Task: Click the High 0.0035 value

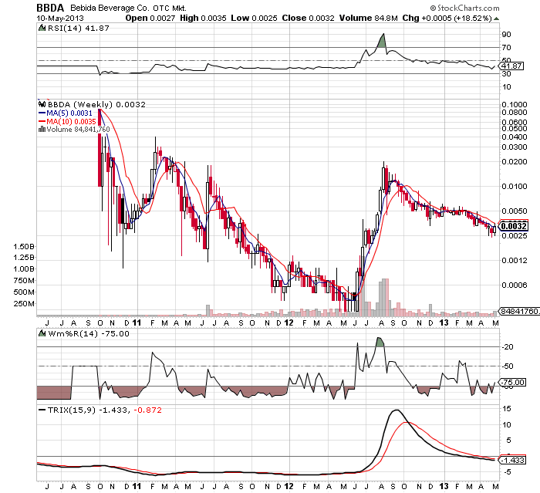Action: (x=203, y=19)
